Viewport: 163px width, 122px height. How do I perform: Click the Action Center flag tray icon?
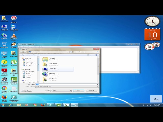pyautogui.click(x=144, y=105)
